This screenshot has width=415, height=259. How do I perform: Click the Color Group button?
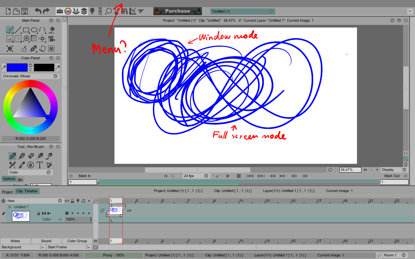77,241
